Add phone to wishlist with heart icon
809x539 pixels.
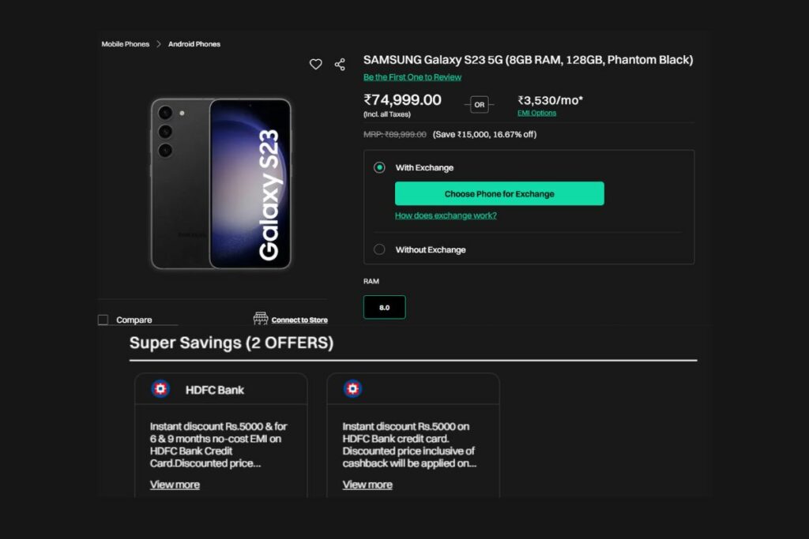click(315, 64)
